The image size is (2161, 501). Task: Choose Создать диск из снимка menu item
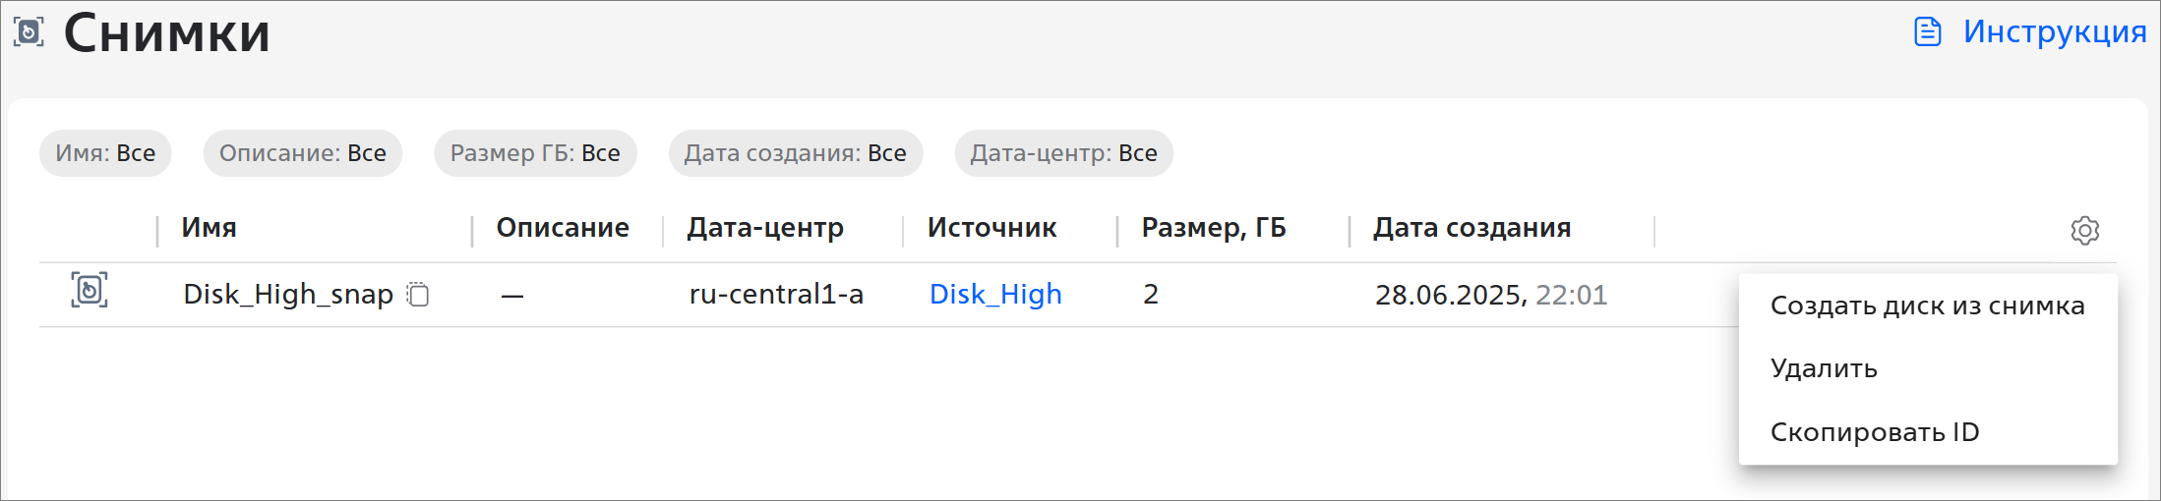(x=1927, y=306)
